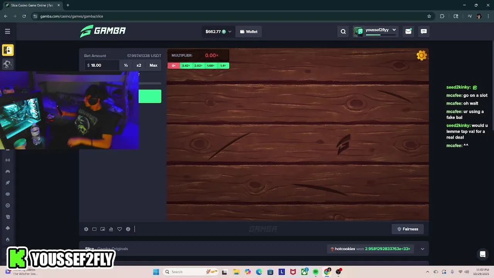The image size is (494, 278).
Task: Select the 2.02x multiplier result
Action: click(198, 66)
